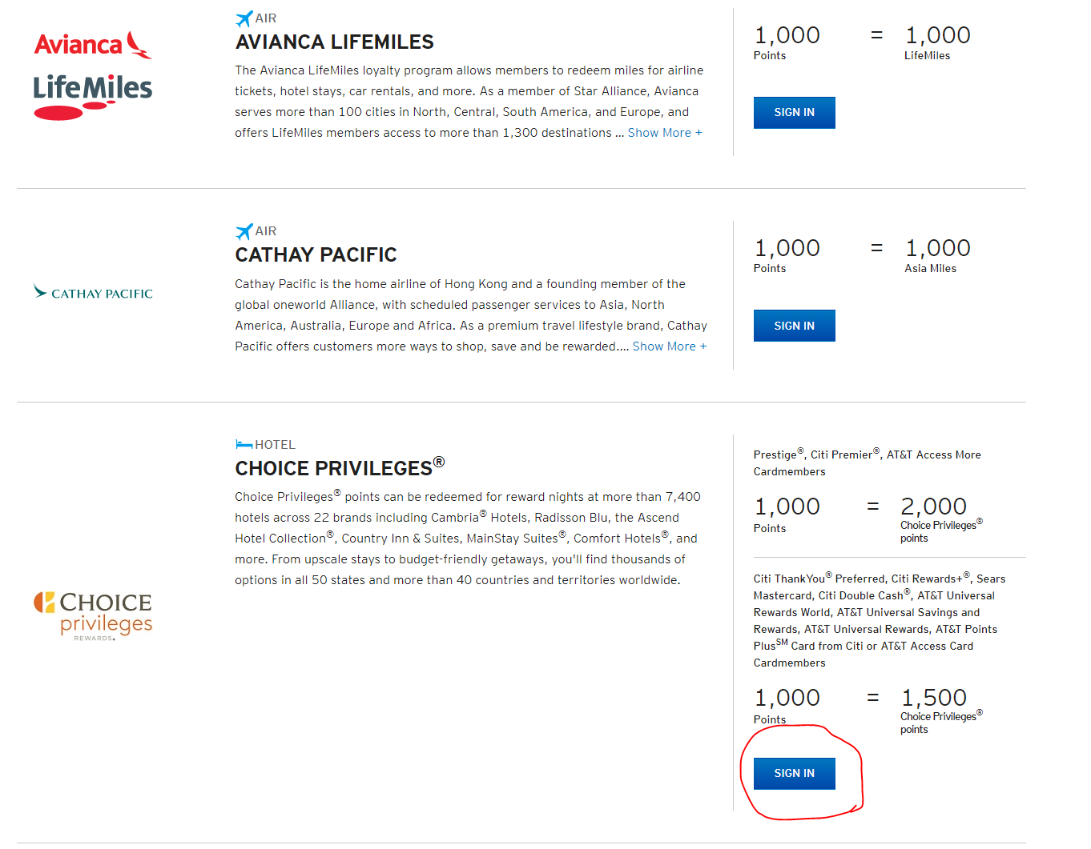Viewport: 1091px width, 849px height.
Task: Sign in for Cathay Pacific Asia Miles
Action: (794, 326)
